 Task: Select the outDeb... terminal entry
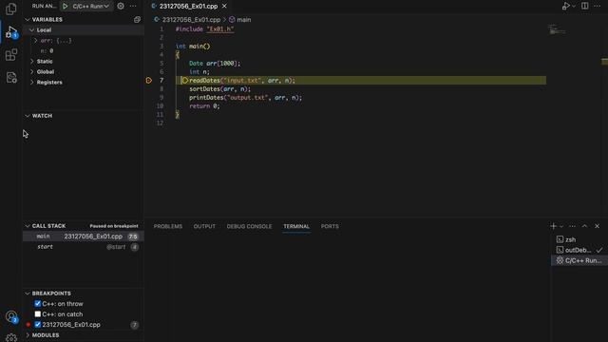(x=579, y=250)
